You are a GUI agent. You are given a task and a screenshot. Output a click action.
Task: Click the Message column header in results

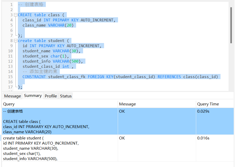tap(157, 104)
